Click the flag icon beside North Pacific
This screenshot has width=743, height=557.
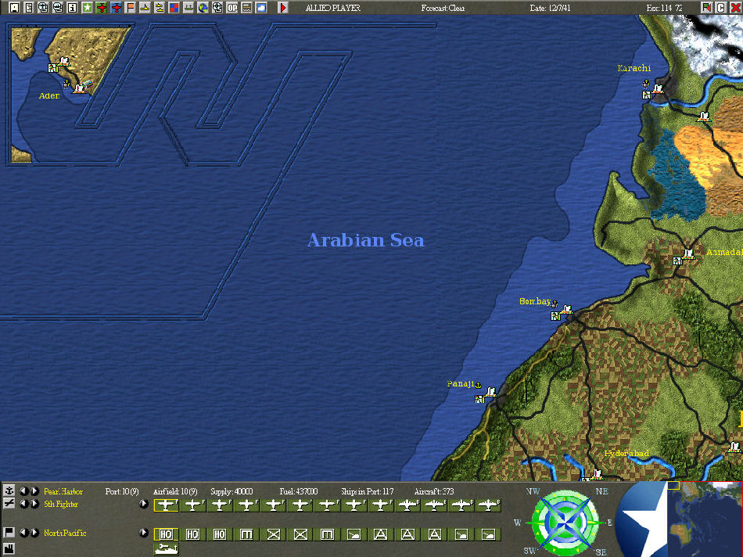[9, 532]
